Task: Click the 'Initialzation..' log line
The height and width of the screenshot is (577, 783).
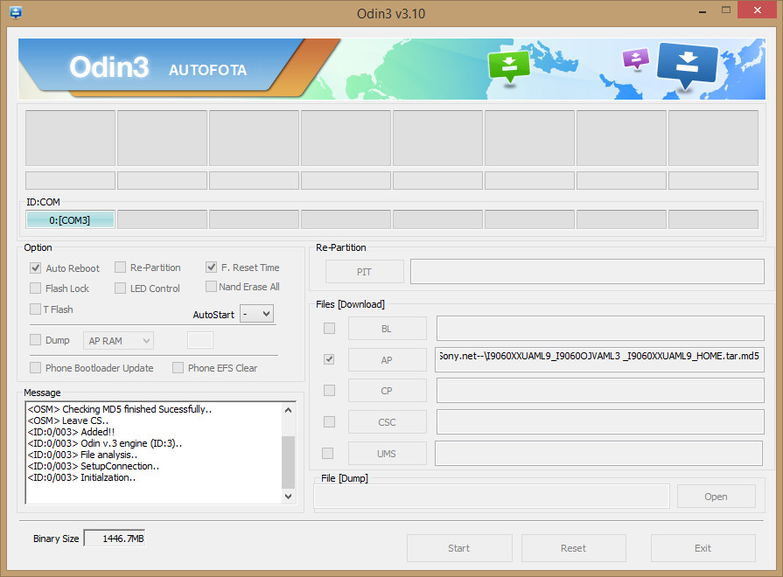Action: click(x=82, y=478)
